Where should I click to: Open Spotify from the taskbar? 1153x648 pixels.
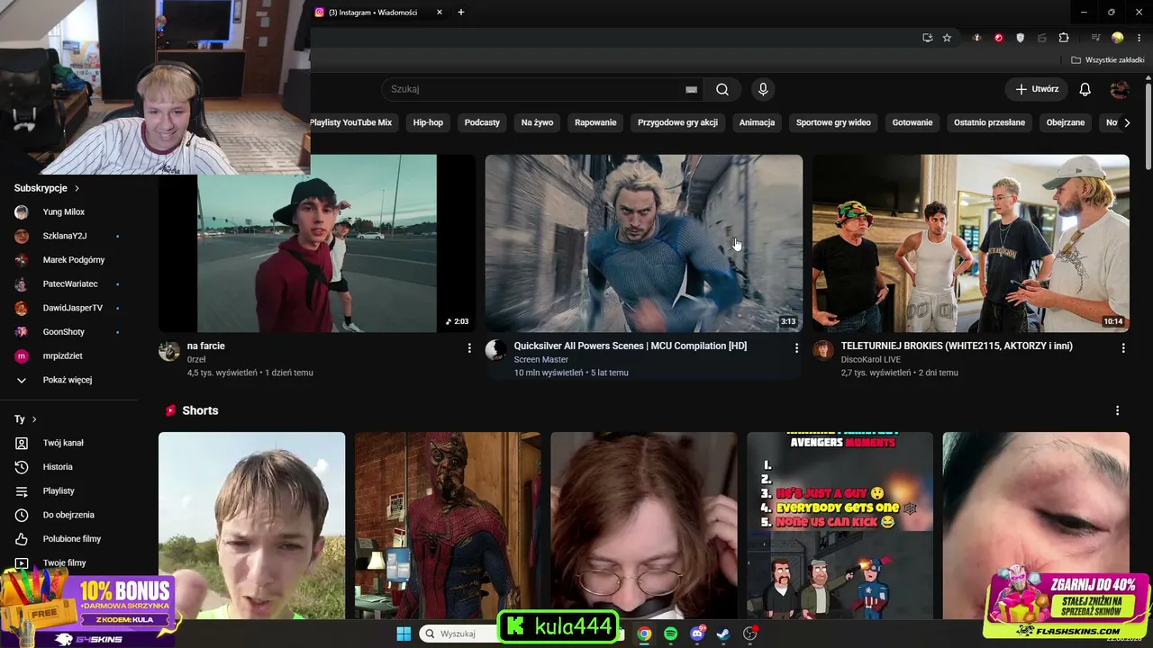[x=670, y=634]
